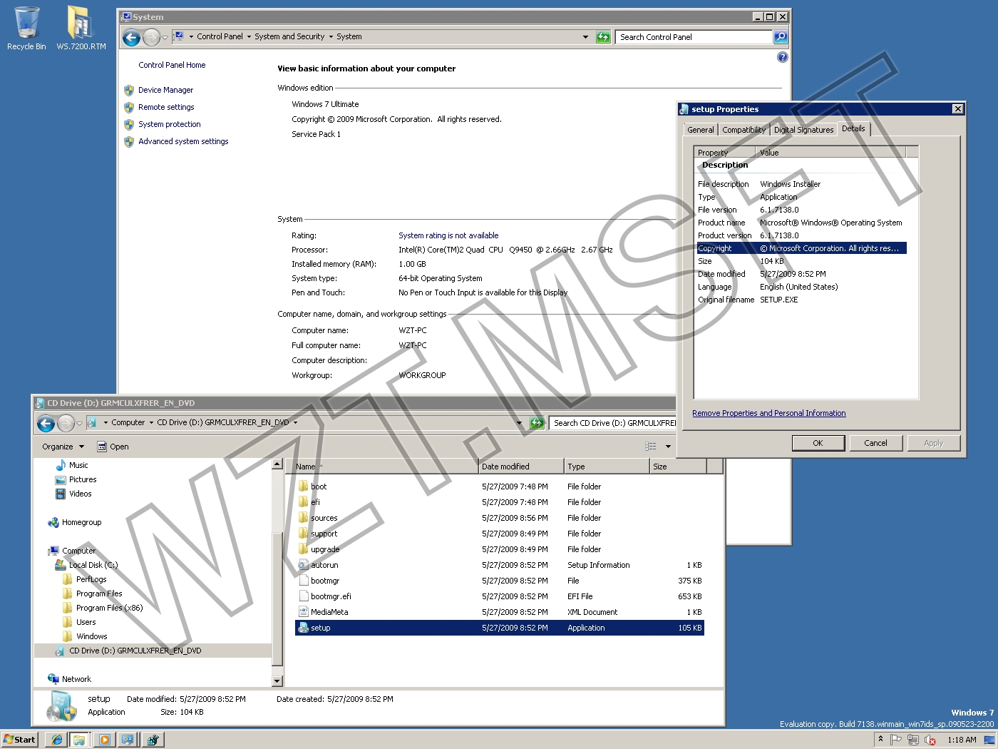Click the back arrow in System window
Screen dimensions: 998x749
click(x=131, y=37)
